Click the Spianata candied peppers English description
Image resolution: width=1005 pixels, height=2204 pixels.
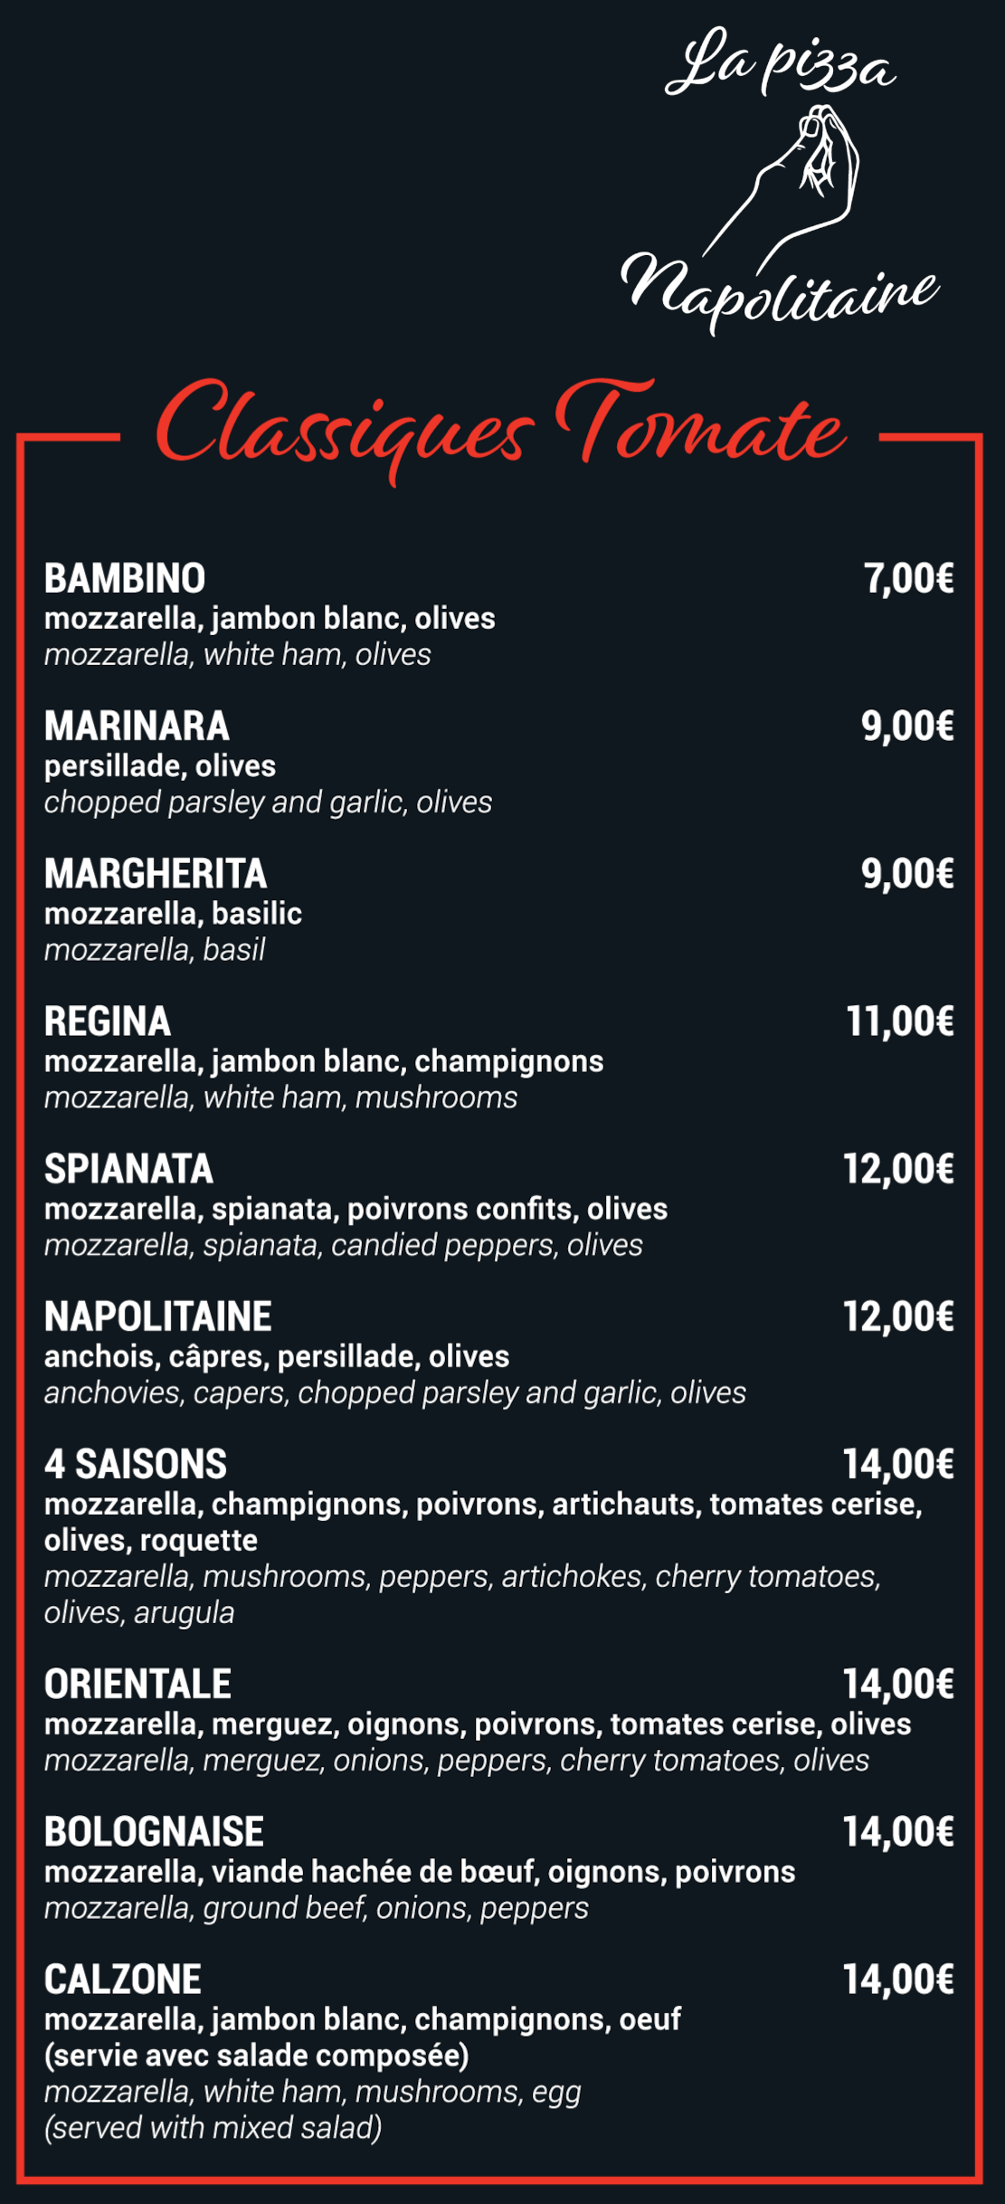click(344, 1245)
